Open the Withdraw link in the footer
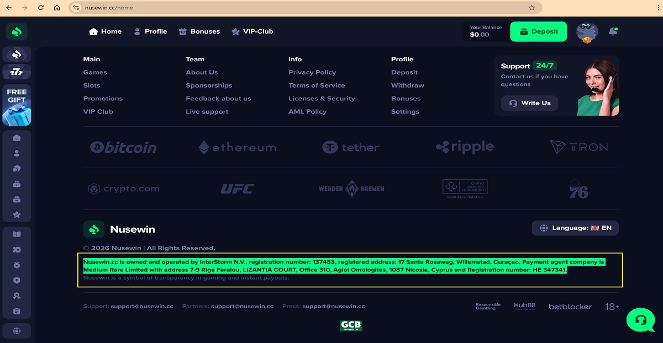This screenshot has width=663, height=343. click(407, 85)
